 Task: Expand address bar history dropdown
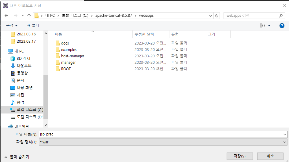pos(211,16)
